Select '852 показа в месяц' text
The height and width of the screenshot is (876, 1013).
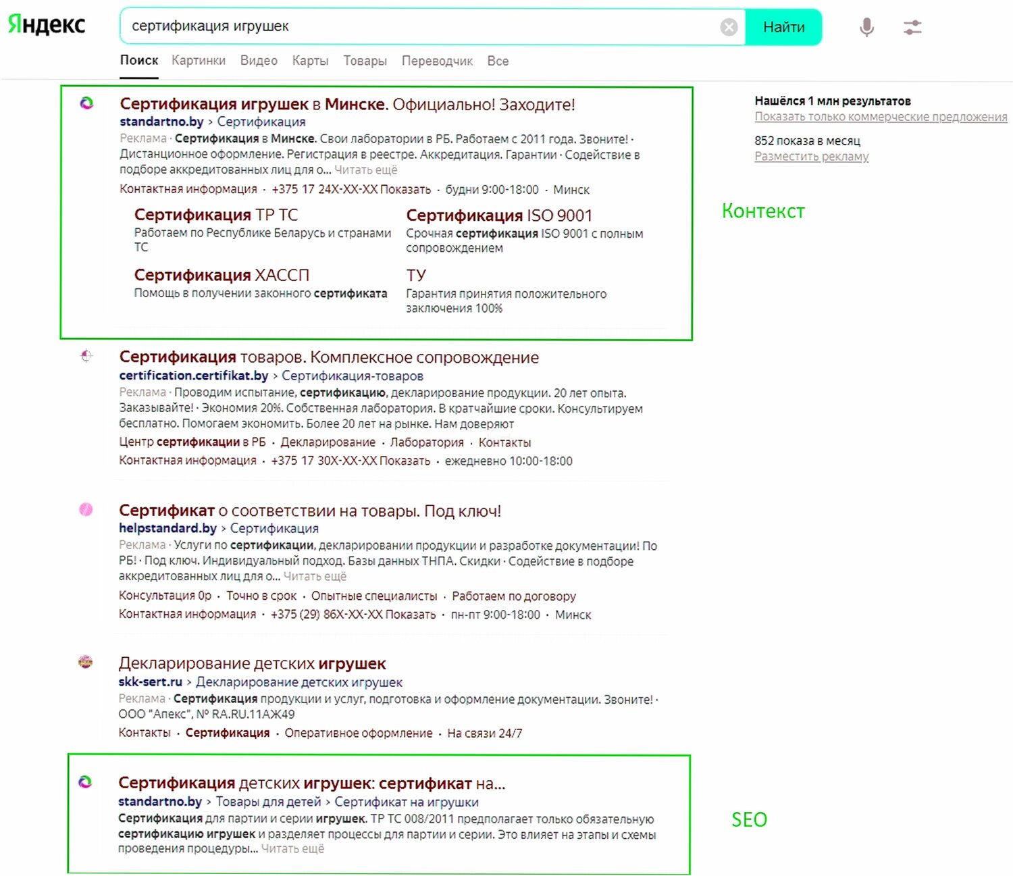pos(808,140)
